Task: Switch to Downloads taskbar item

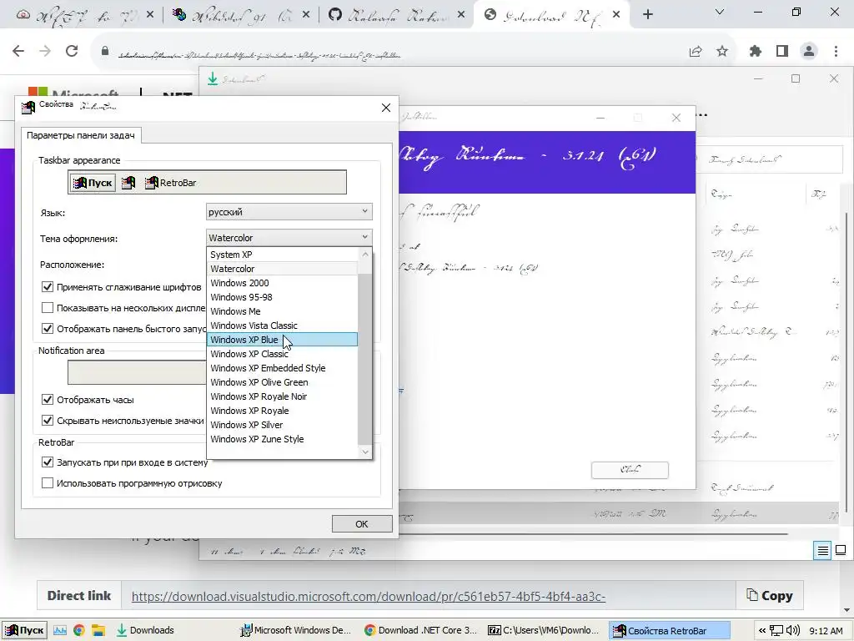Action: click(x=173, y=631)
